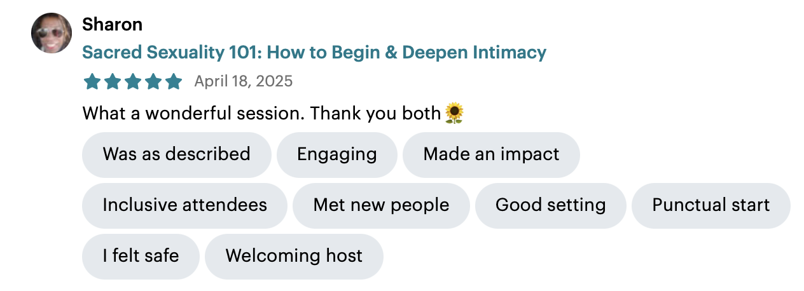Click the fourth rating star
The image size is (804, 291).
[153, 82]
